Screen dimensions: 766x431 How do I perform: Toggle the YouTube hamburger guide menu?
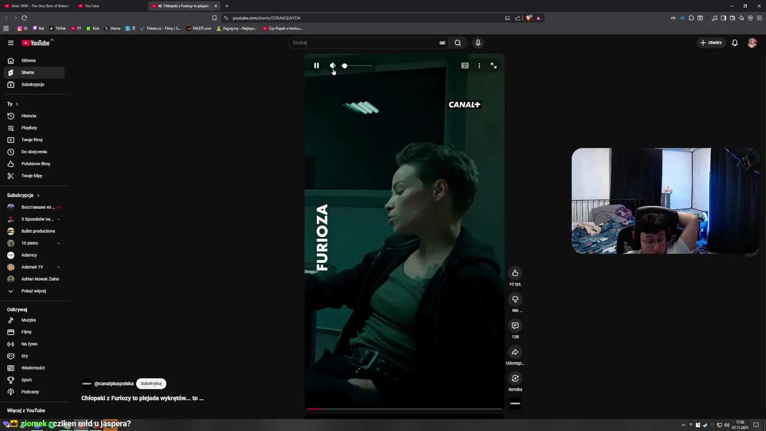coord(10,43)
